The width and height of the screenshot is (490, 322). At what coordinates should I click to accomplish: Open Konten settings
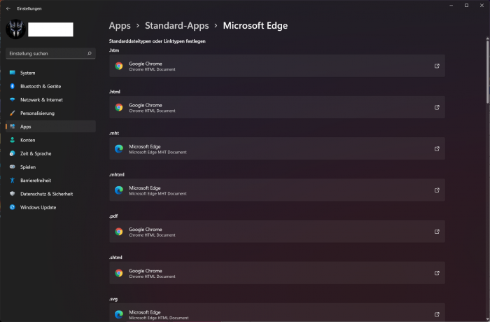(50, 140)
